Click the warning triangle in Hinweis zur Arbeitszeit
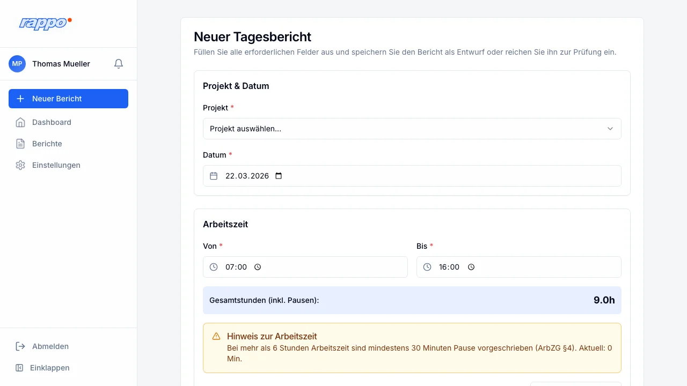This screenshot has height=386, width=687. [216, 336]
